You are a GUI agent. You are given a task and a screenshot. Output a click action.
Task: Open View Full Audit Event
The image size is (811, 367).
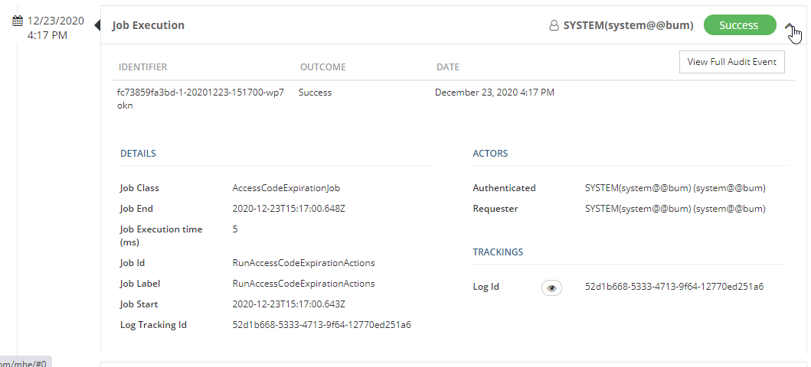click(x=731, y=62)
